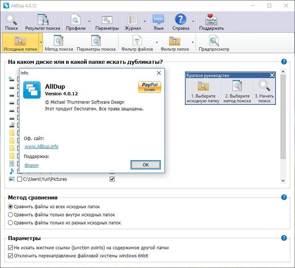The height and width of the screenshot is (268, 295).
Task: Expand the Справка dropdown arrow
Action: pyautogui.click(x=193, y=21)
